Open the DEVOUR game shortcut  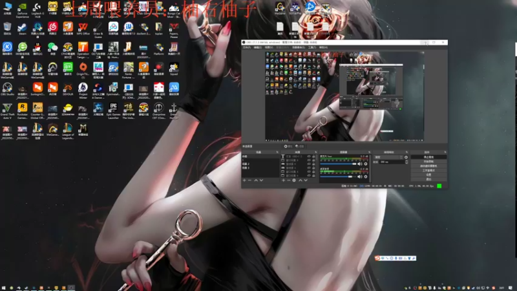coord(68,90)
